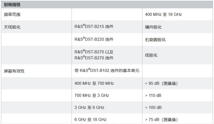The width and height of the screenshot is (214, 124).
Task: Click the 右旋圆极化 value
Action: click(x=155, y=40)
